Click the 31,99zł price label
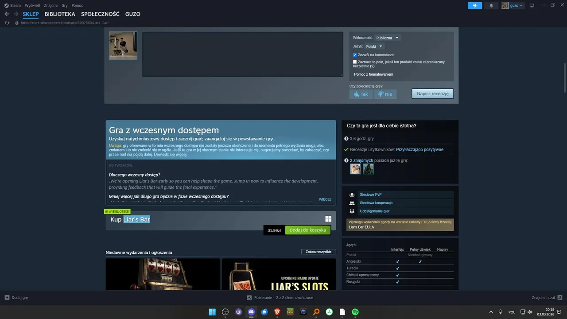The height and width of the screenshot is (319, 567). 274,230
